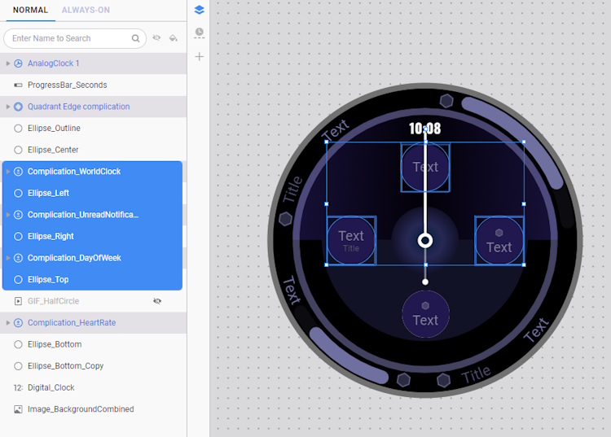Toggle hidden-layers eye filter next to search

[157, 38]
